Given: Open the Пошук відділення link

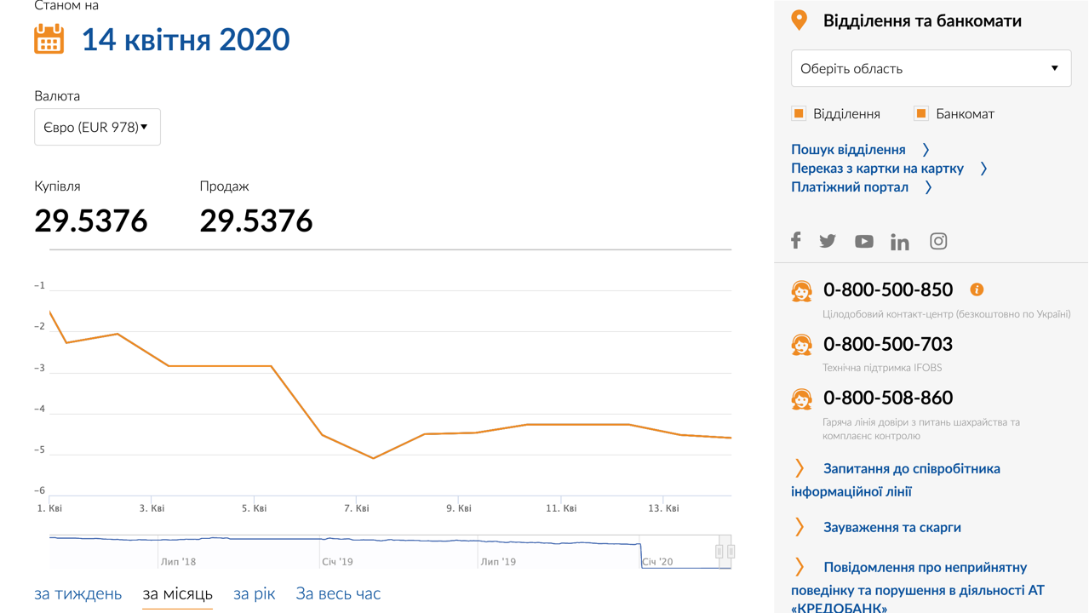Looking at the screenshot, I should point(848,149).
